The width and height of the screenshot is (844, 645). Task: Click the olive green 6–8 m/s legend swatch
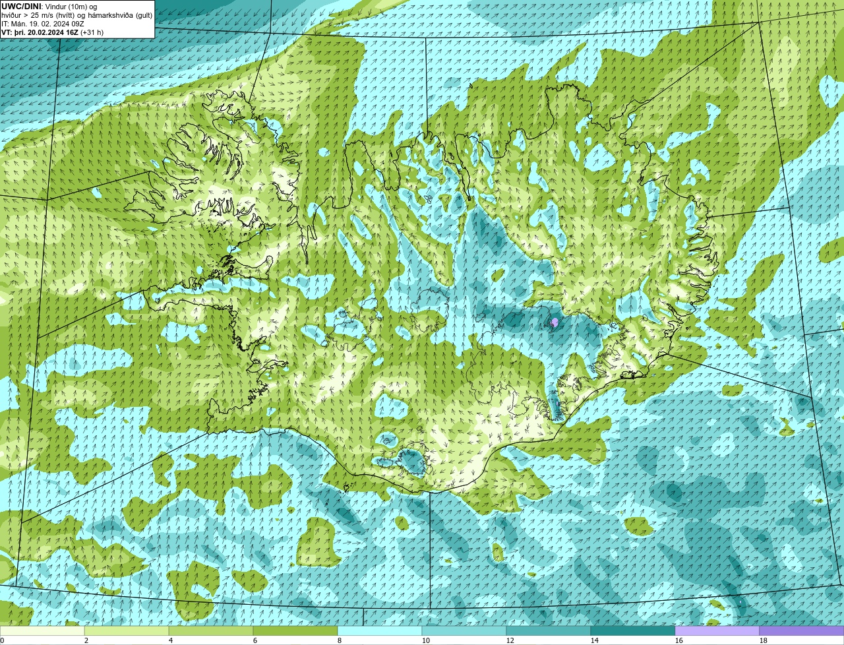click(295, 631)
